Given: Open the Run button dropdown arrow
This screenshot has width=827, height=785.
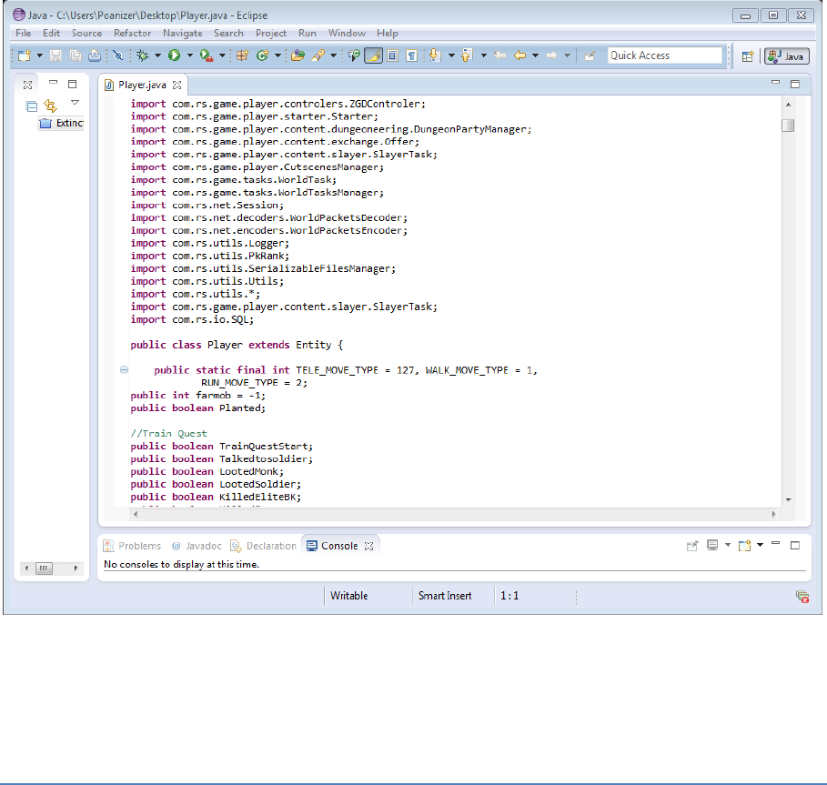Looking at the screenshot, I should (x=189, y=55).
